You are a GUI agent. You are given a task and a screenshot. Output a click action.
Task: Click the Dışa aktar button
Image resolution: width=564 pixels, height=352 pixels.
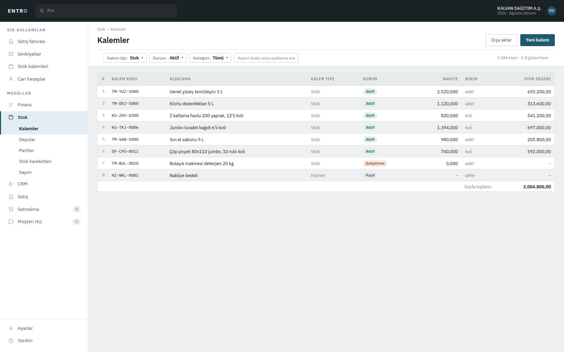click(x=502, y=40)
